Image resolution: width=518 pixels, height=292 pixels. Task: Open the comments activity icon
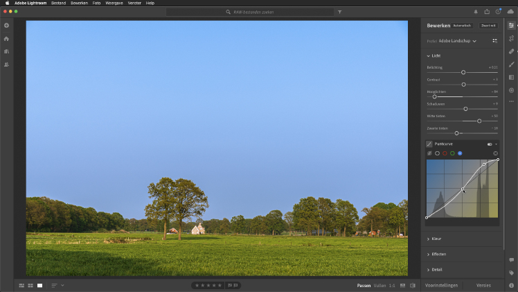click(x=511, y=260)
